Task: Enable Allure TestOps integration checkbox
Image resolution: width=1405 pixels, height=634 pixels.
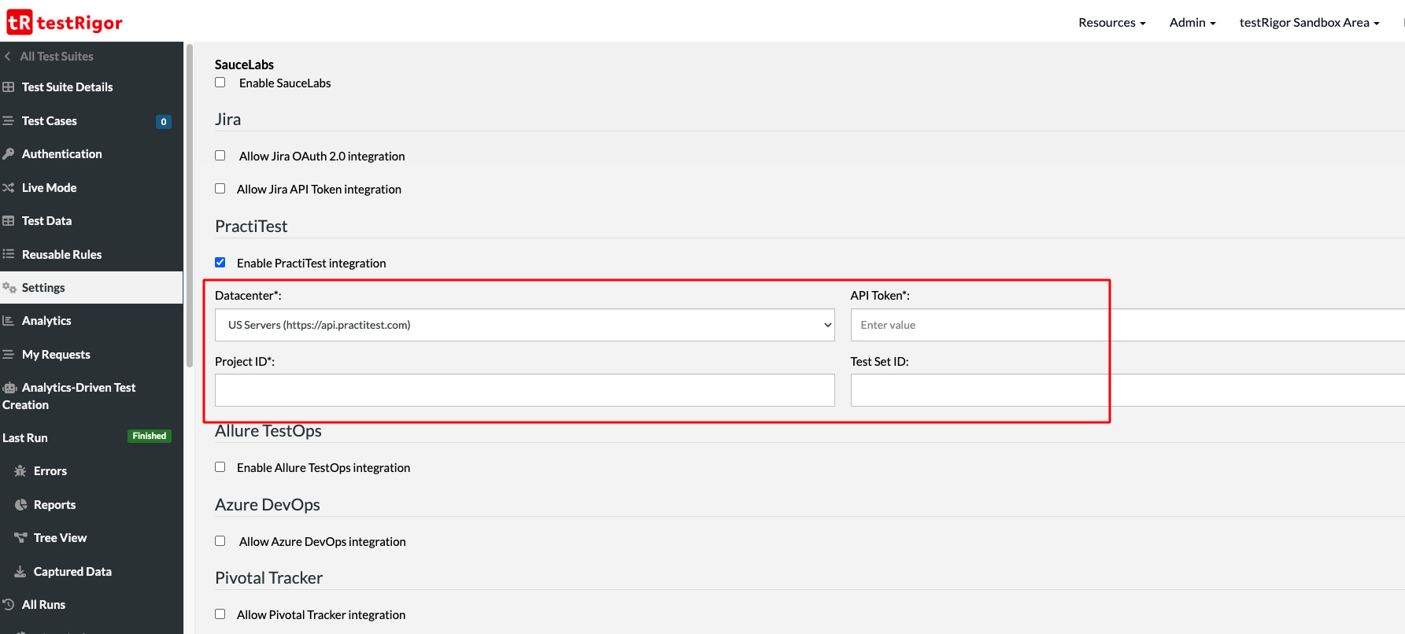Action: (220, 467)
